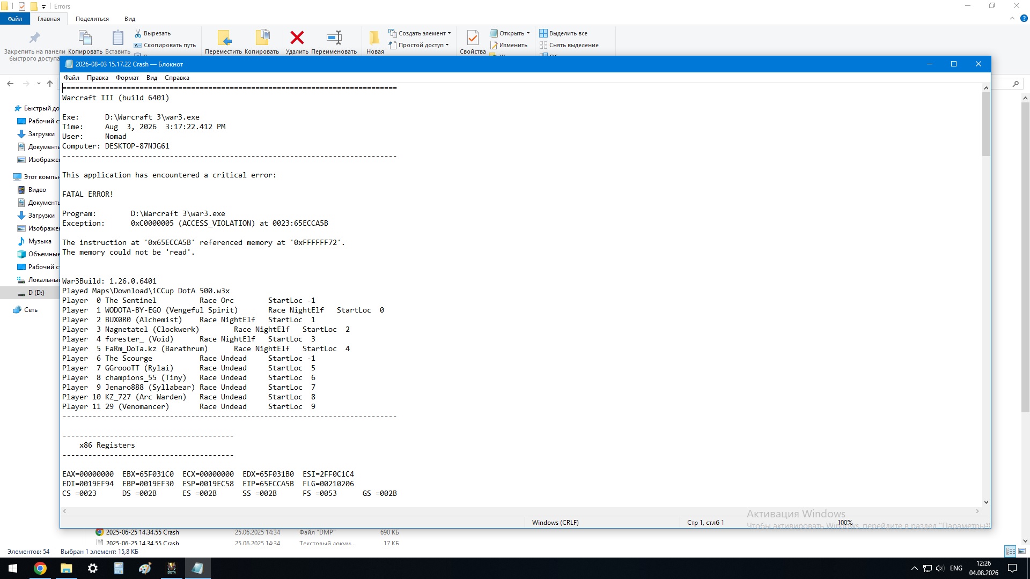The height and width of the screenshot is (579, 1030).
Task: Click the red Delete (Удалить) icon
Action: (297, 38)
